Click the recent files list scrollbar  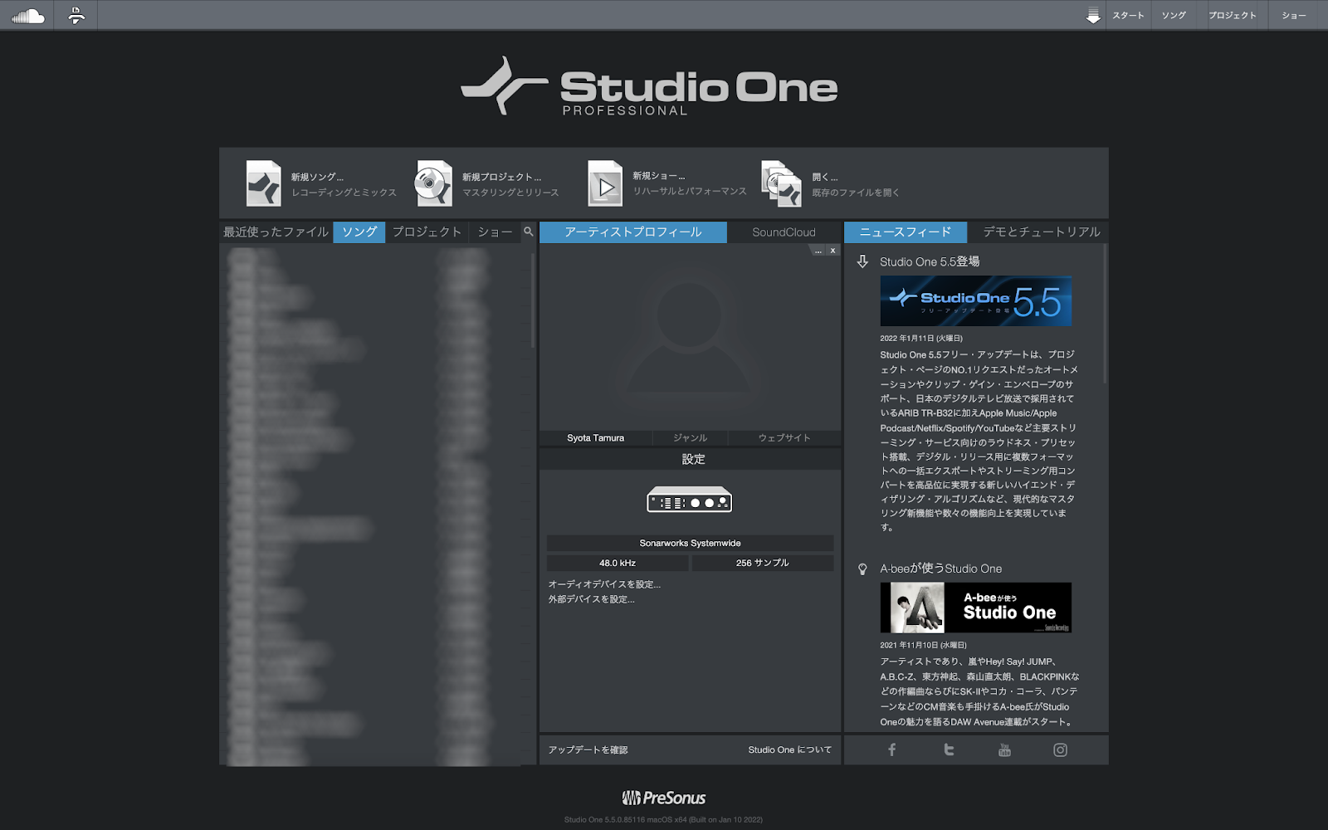point(533,300)
